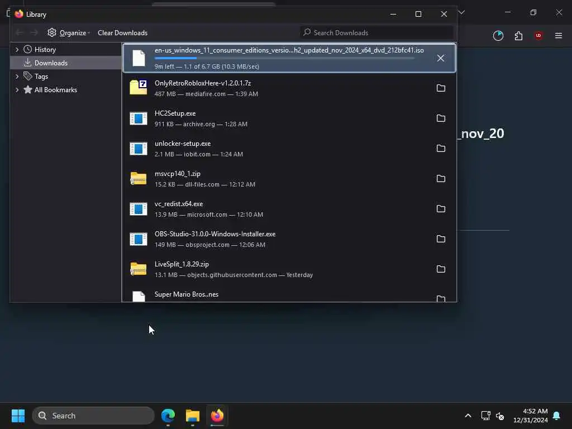Click the HC2Setup.exe file icon

pos(139,118)
